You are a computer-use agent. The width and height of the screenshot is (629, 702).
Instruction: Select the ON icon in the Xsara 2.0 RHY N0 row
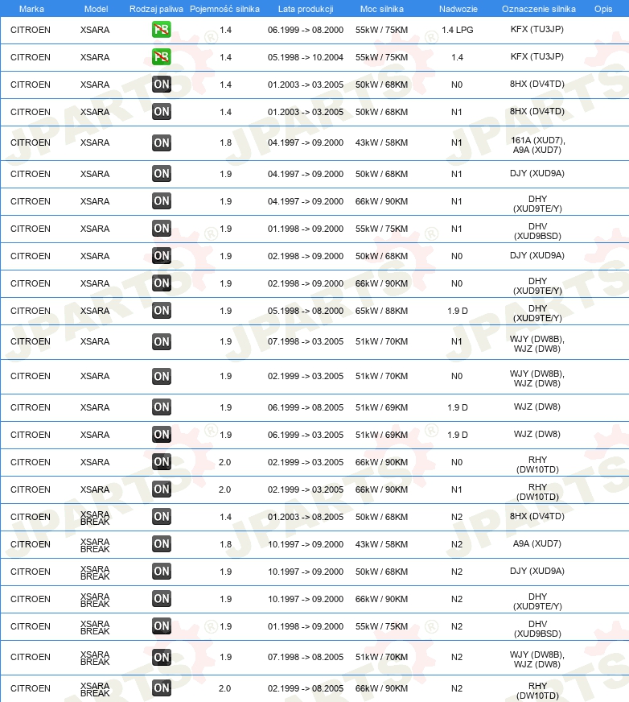[x=162, y=461]
